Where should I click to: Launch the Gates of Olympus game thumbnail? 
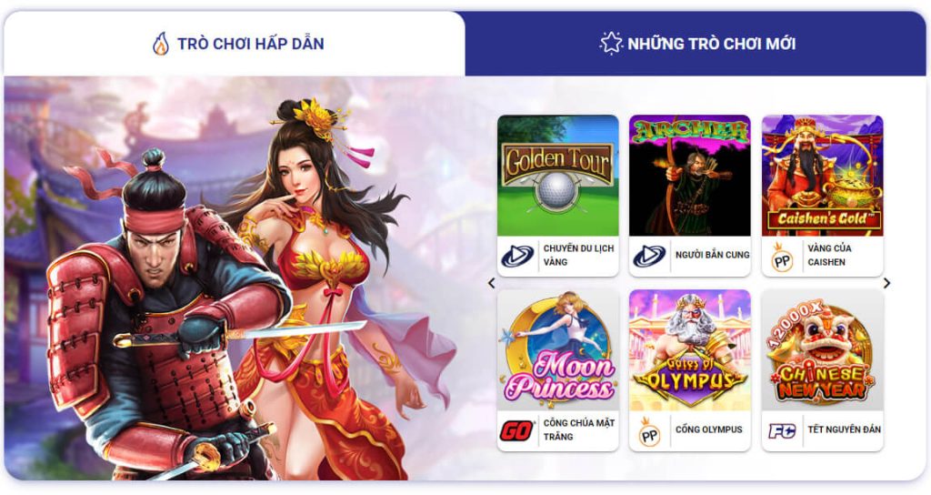click(x=690, y=350)
